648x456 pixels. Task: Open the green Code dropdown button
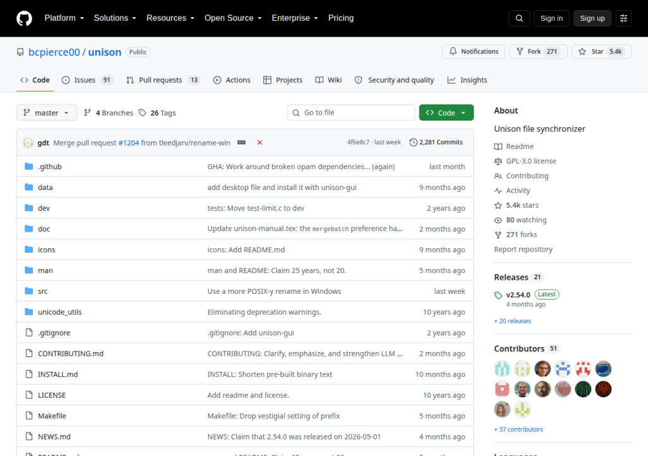click(446, 113)
